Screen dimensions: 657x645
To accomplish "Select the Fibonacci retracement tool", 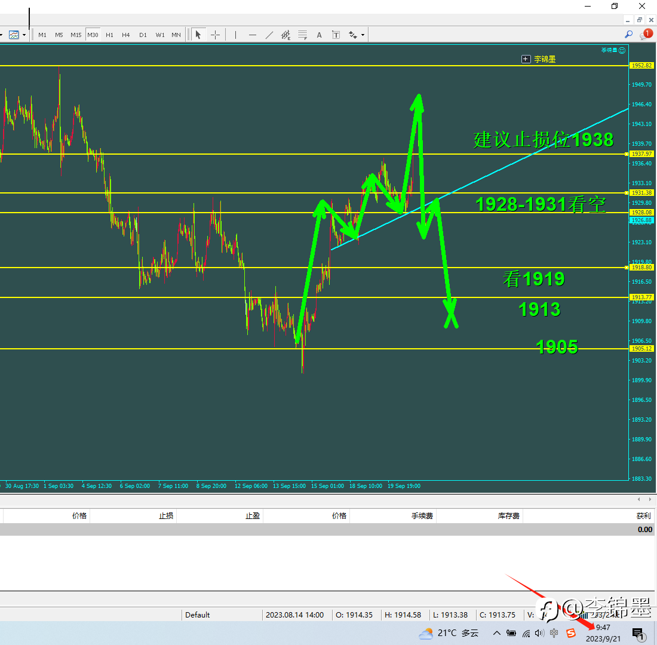I will click(x=303, y=35).
